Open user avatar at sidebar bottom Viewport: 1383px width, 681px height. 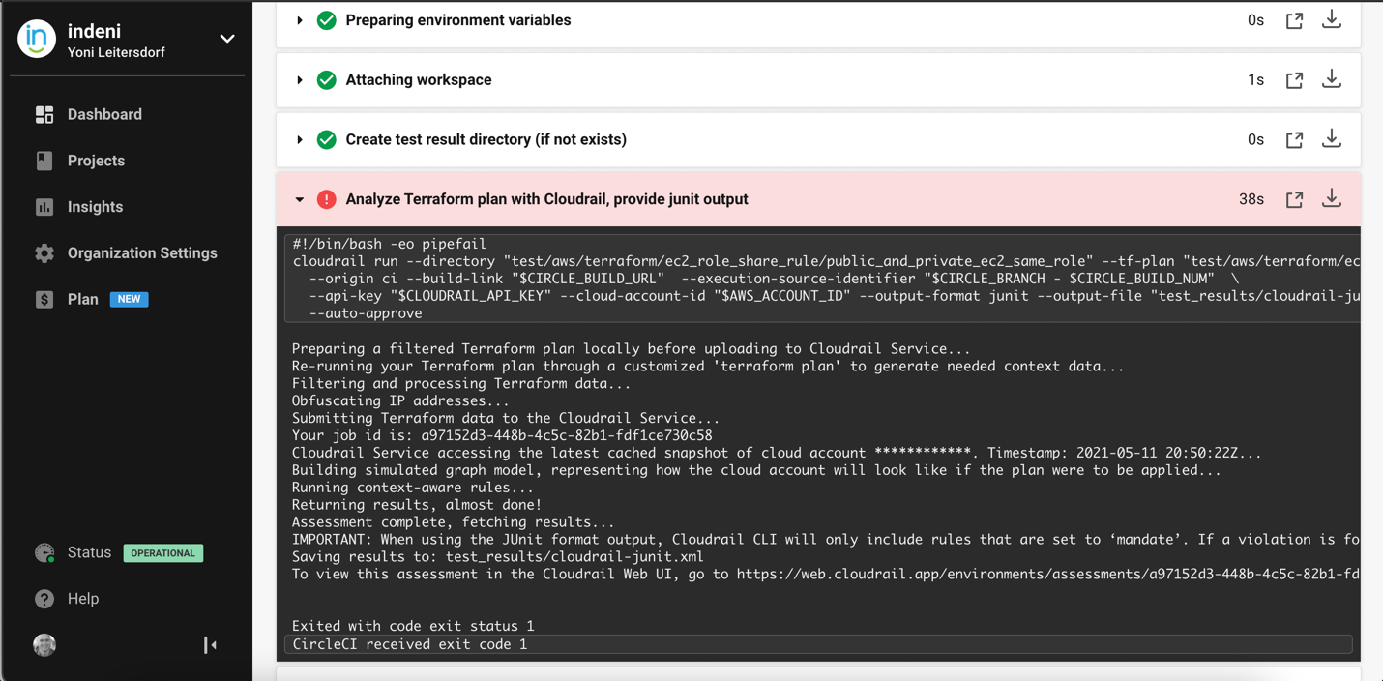44,645
